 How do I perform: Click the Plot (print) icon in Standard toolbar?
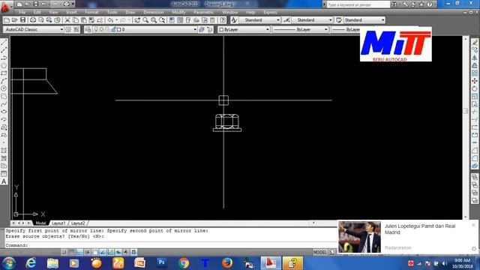[32, 20]
